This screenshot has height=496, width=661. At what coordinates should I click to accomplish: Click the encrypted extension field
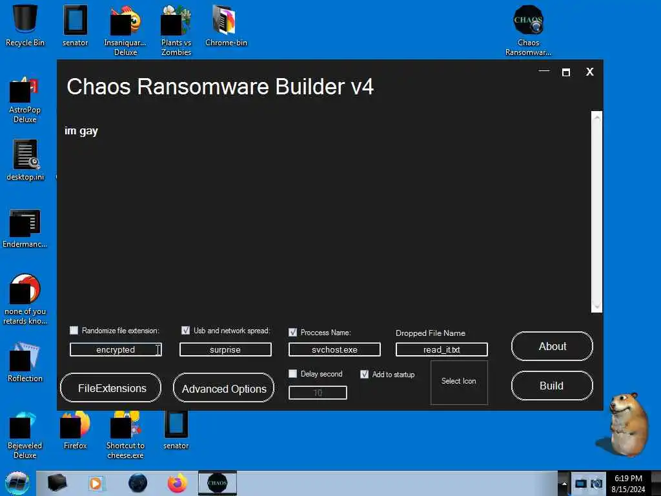(x=116, y=349)
